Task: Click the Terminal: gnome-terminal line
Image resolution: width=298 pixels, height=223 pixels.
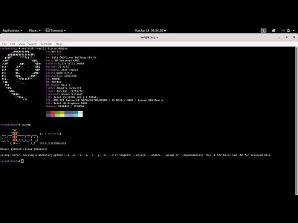Action: click(64, 94)
